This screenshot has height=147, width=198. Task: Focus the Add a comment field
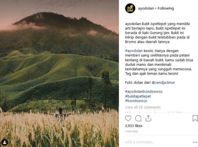pos(158,142)
